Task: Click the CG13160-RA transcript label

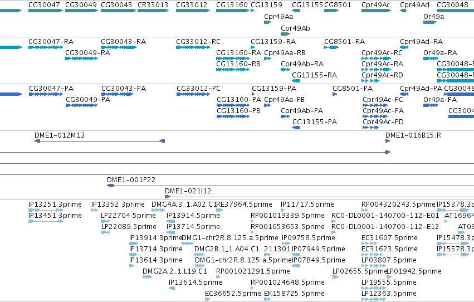Action: pyautogui.click(x=239, y=53)
